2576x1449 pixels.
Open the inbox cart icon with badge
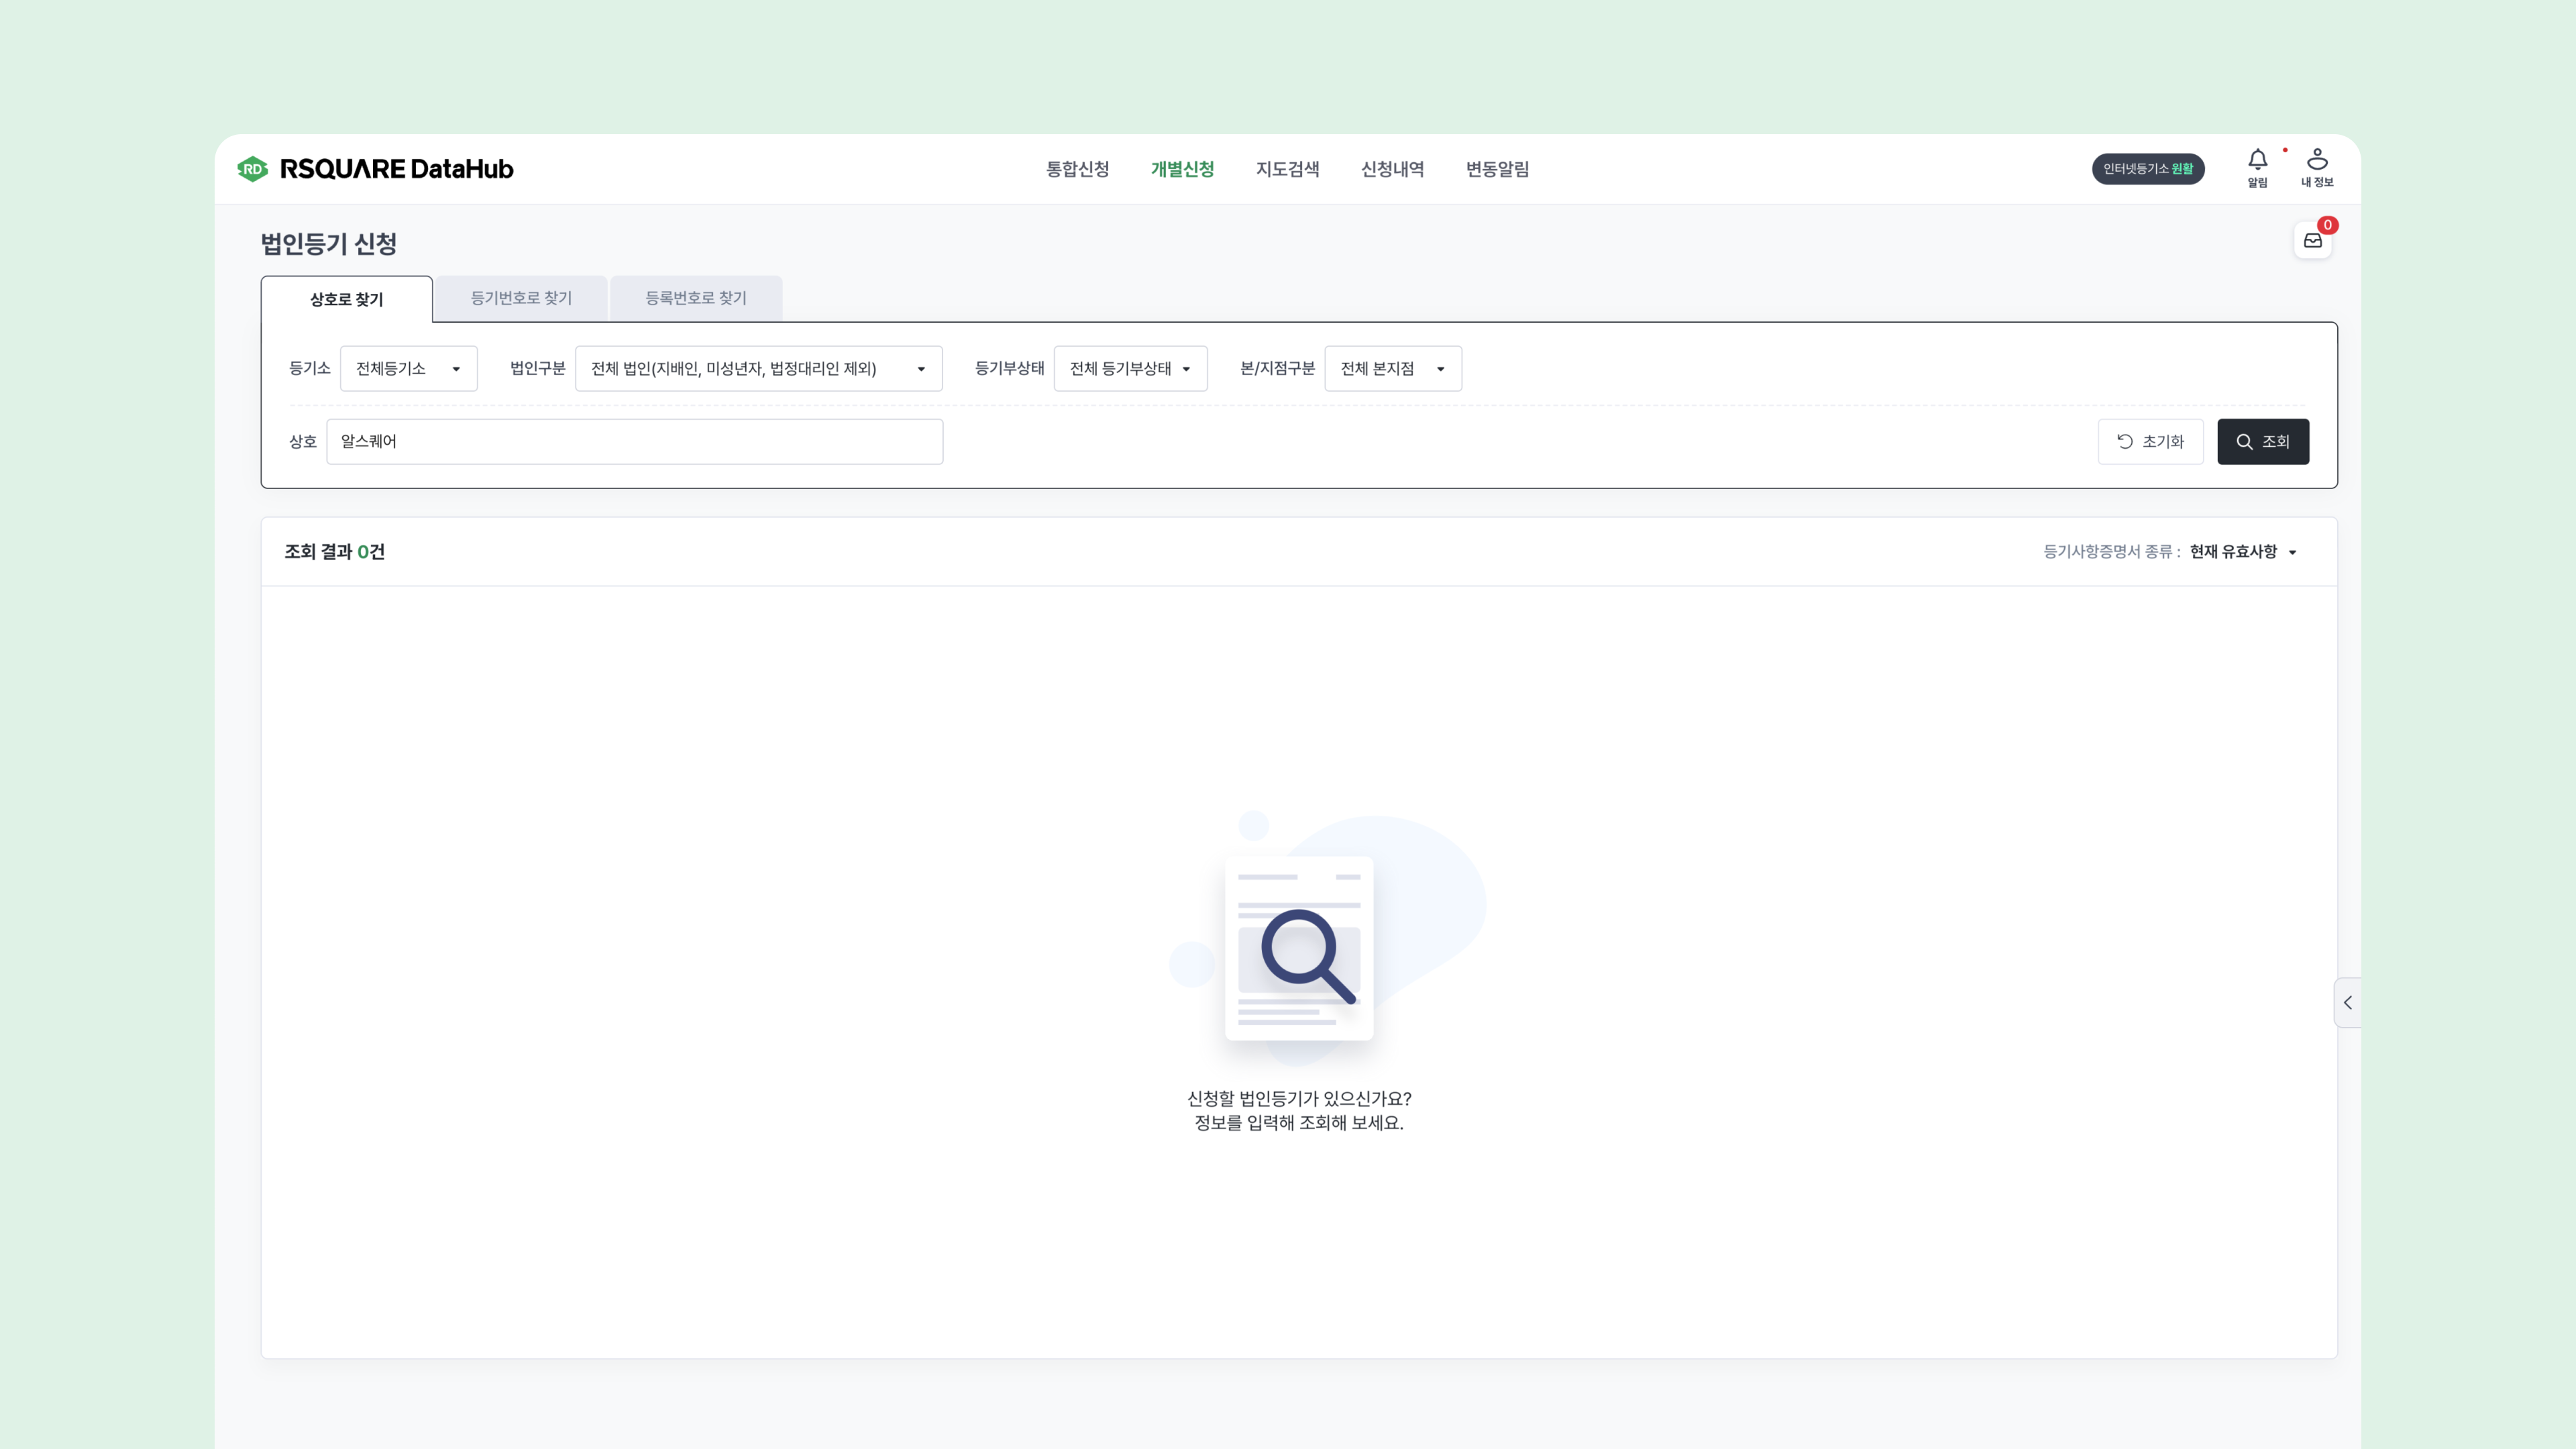2312,240
